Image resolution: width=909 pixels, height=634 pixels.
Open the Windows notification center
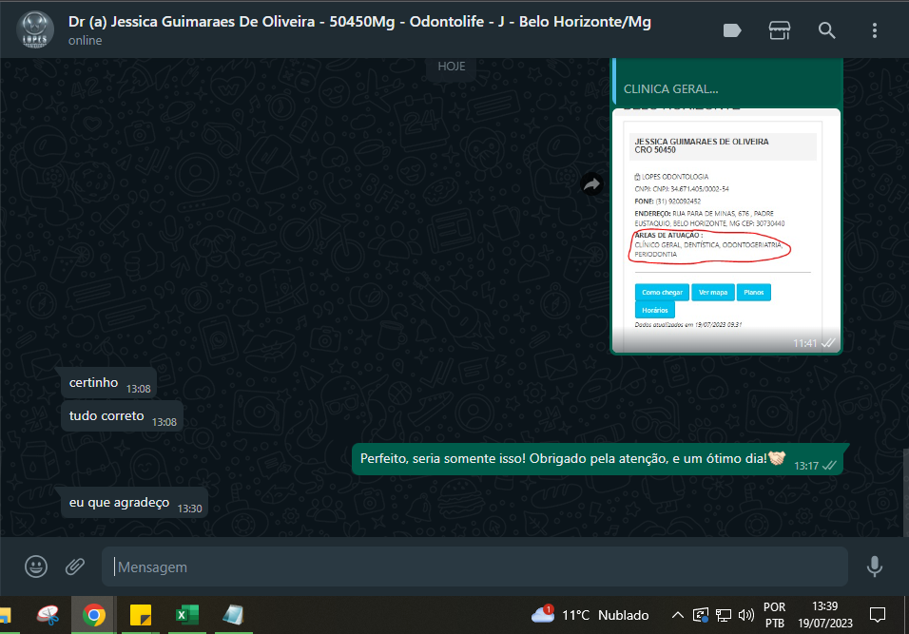[878, 615]
